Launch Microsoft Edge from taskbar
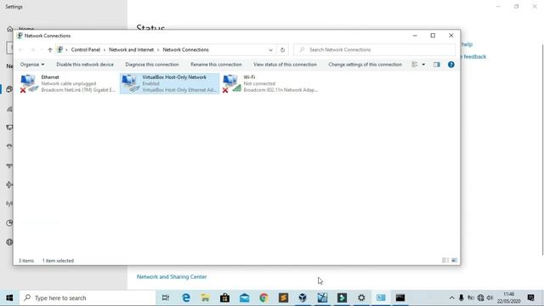Screen dimensions: 544x306 point(186,297)
